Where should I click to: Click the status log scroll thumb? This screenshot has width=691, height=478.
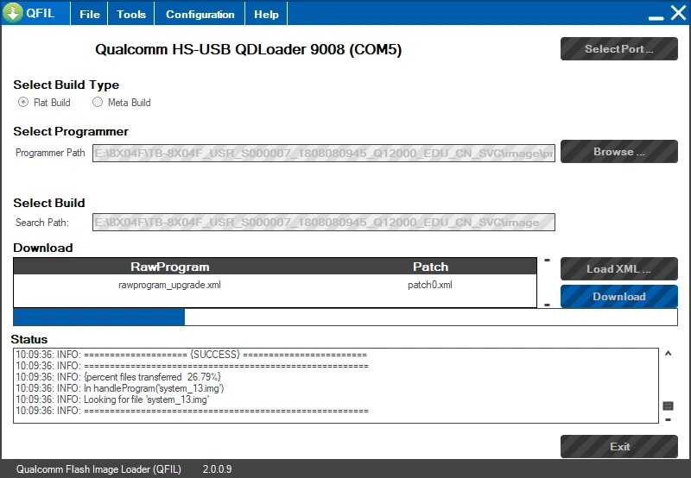tap(668, 406)
